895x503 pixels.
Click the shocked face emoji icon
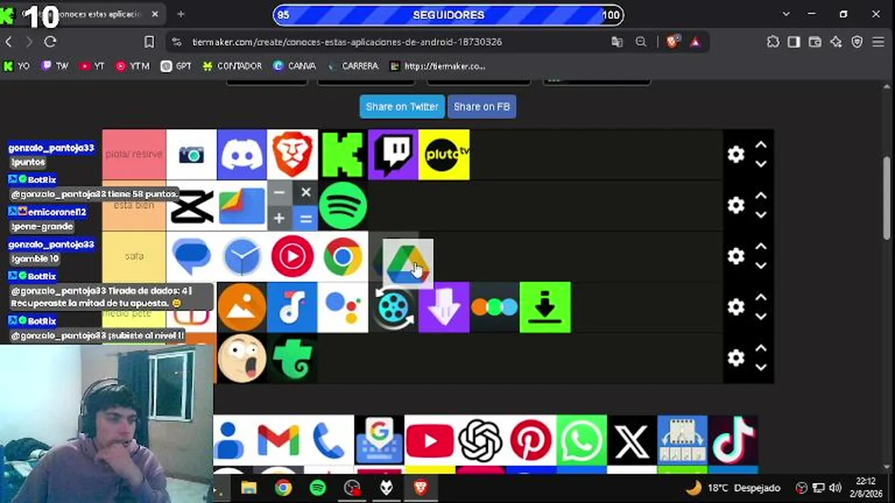tap(242, 358)
